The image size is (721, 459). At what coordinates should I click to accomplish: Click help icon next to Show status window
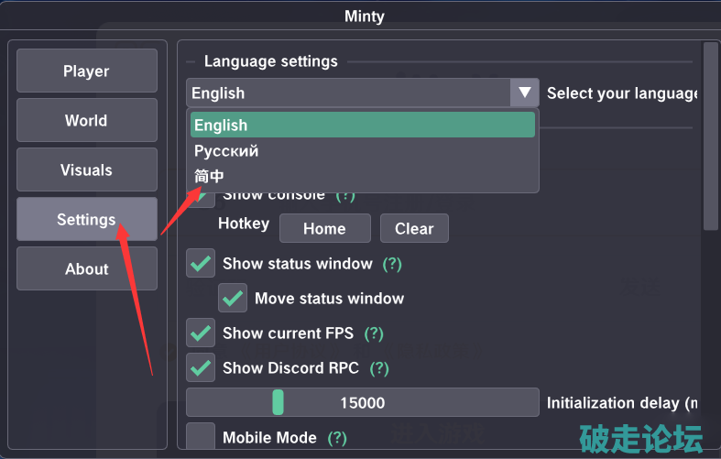(x=392, y=264)
